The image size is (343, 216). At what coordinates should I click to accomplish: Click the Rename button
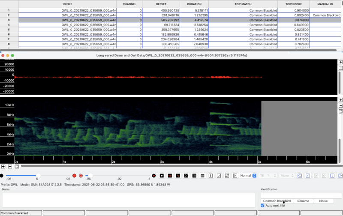(x=303, y=201)
